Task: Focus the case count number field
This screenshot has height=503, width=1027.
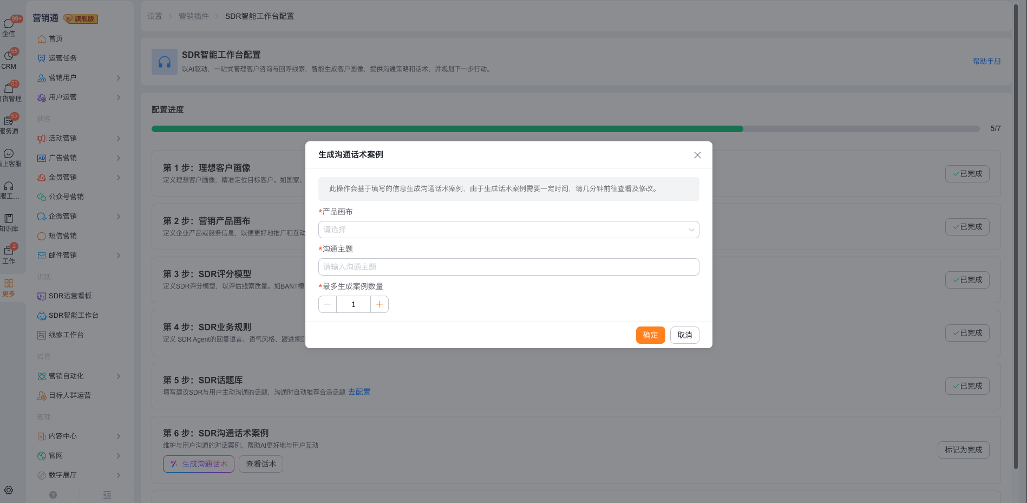Action: (x=354, y=304)
